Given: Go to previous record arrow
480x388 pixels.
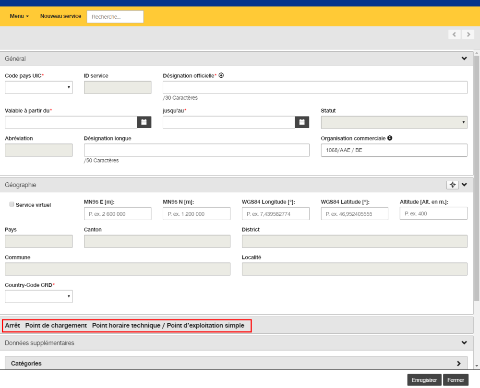Looking at the screenshot, I should 454,34.
